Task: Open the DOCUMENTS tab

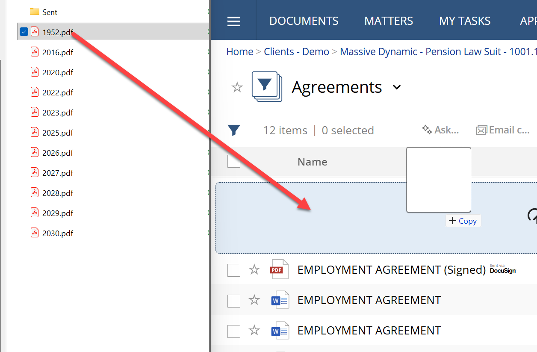Action: (304, 21)
